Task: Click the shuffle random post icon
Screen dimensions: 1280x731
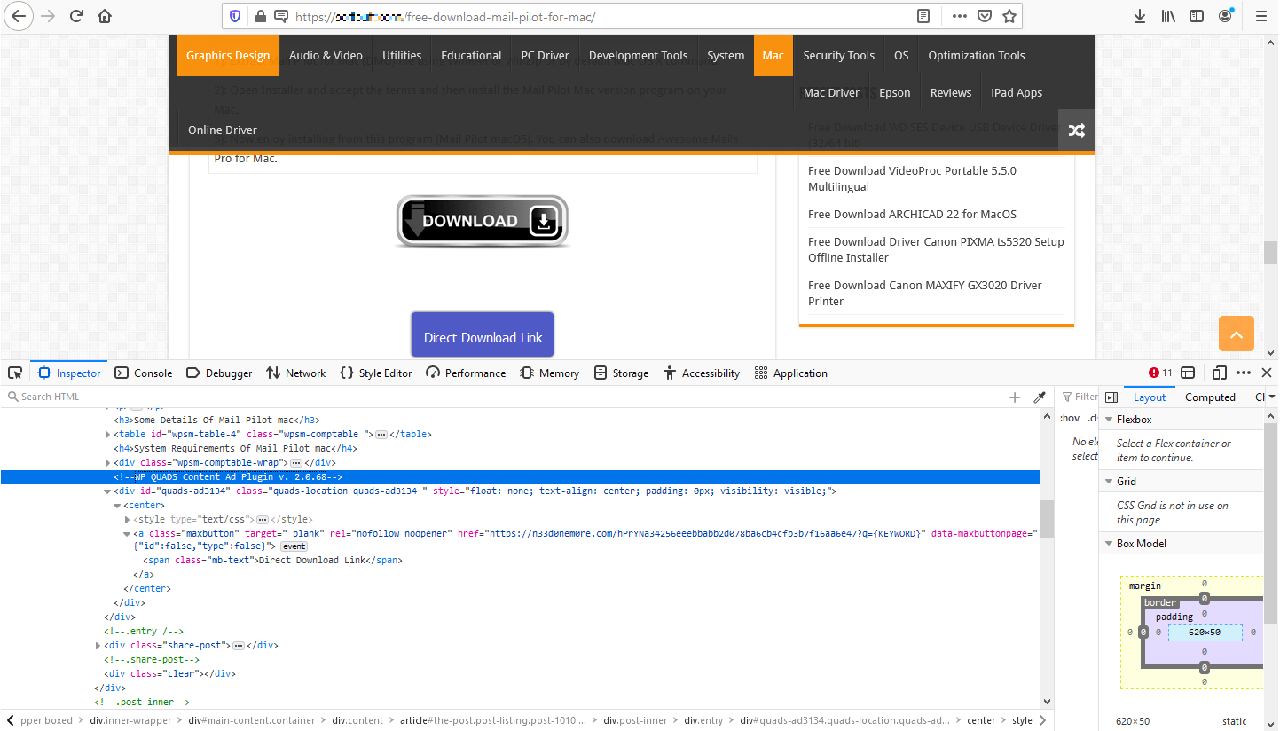Action: coord(1077,130)
